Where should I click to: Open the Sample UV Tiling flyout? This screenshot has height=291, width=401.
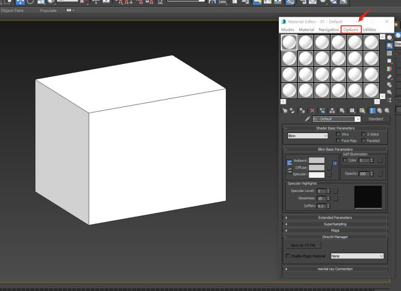point(389,61)
